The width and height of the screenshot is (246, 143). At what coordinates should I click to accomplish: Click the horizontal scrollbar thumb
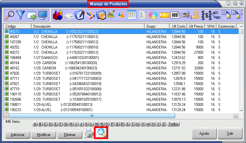(92, 116)
